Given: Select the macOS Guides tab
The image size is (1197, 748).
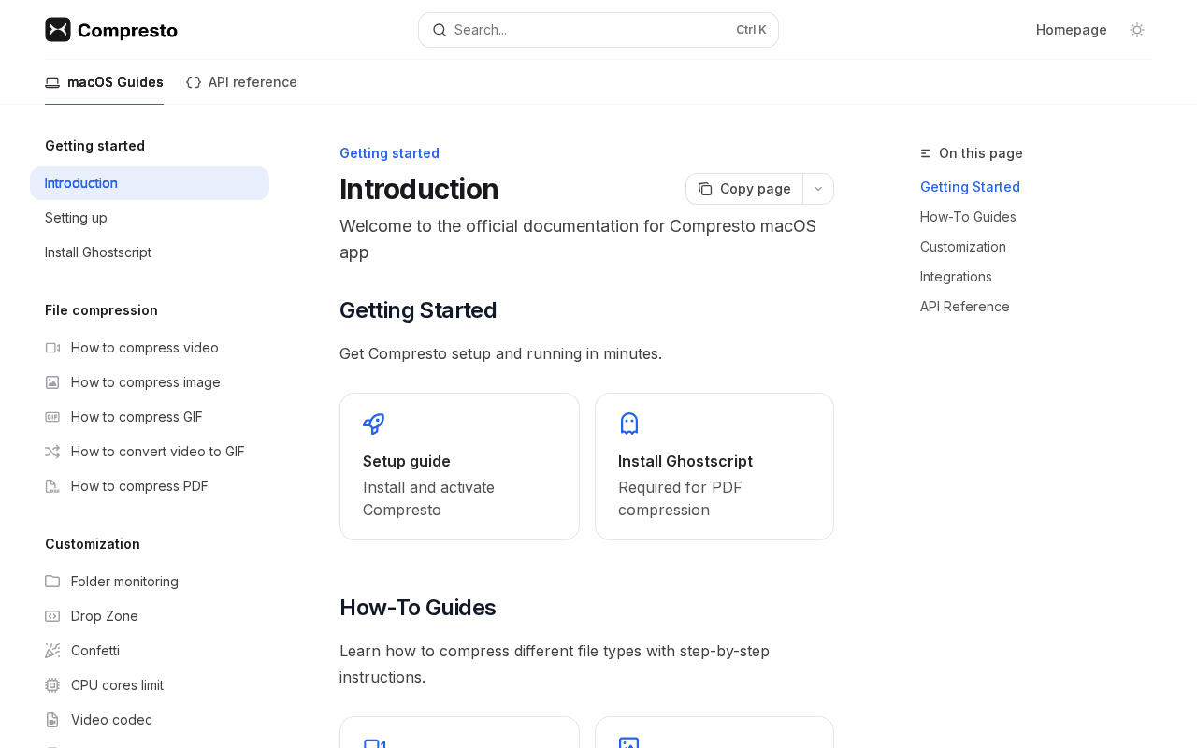Looking at the screenshot, I should click(104, 82).
